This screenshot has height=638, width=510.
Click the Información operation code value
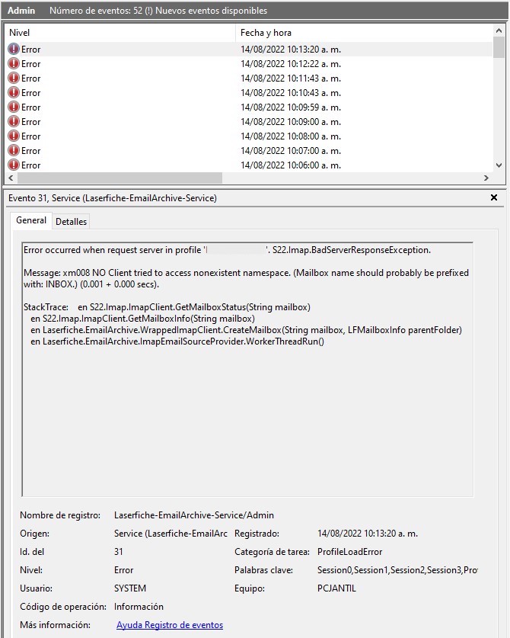139,607
